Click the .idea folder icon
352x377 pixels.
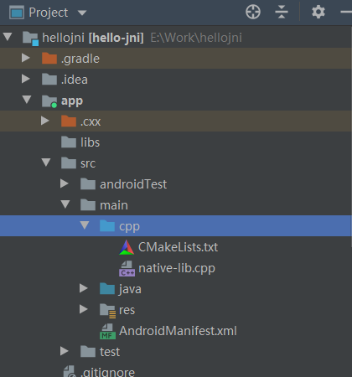tap(49, 80)
